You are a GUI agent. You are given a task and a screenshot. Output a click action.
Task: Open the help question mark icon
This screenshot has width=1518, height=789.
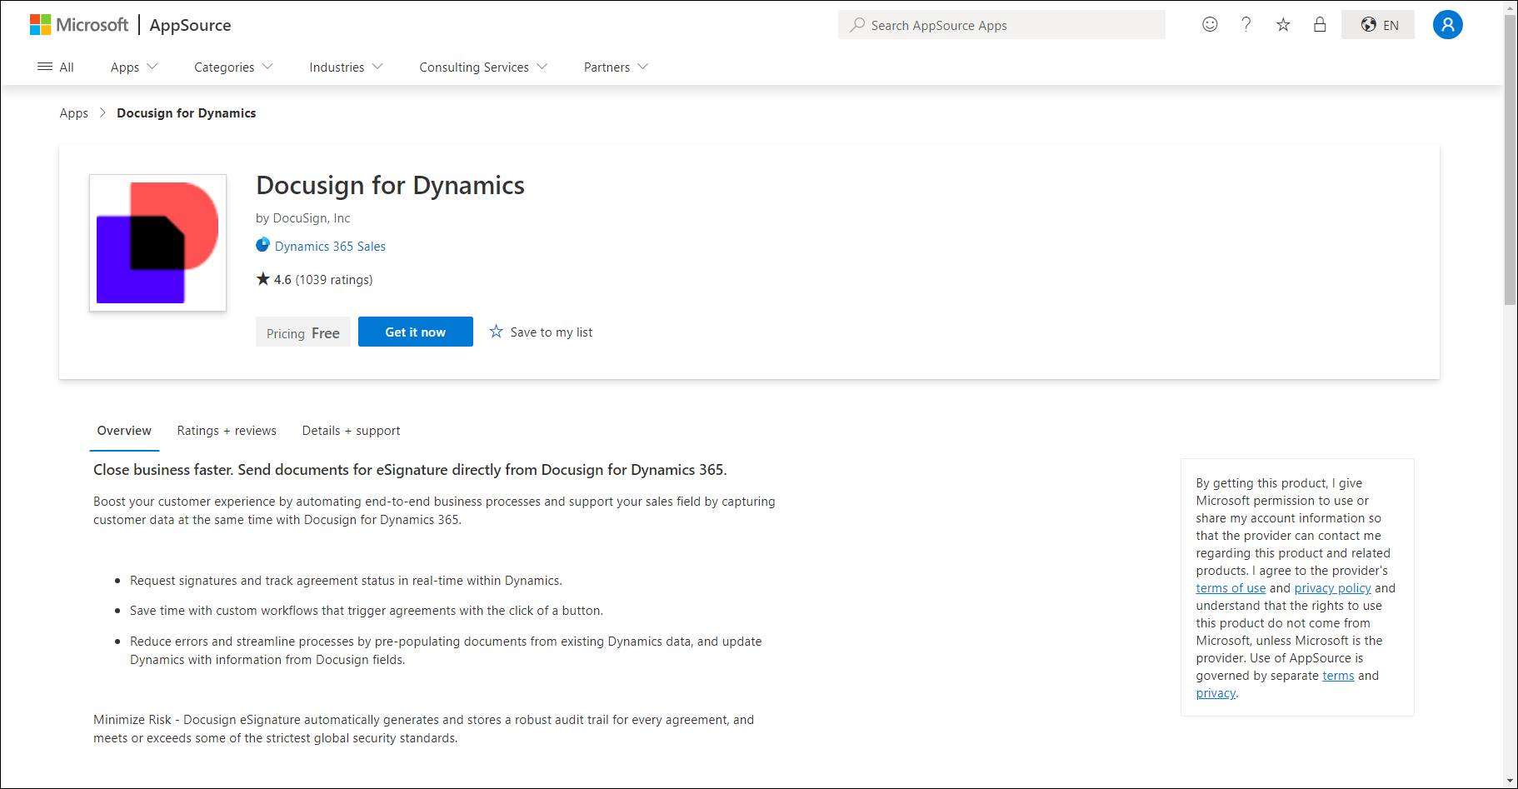pyautogui.click(x=1246, y=25)
